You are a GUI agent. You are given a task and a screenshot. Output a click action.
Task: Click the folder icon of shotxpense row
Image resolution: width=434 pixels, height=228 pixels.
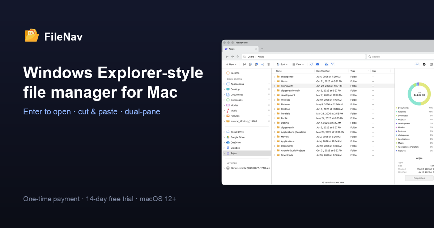278,77
